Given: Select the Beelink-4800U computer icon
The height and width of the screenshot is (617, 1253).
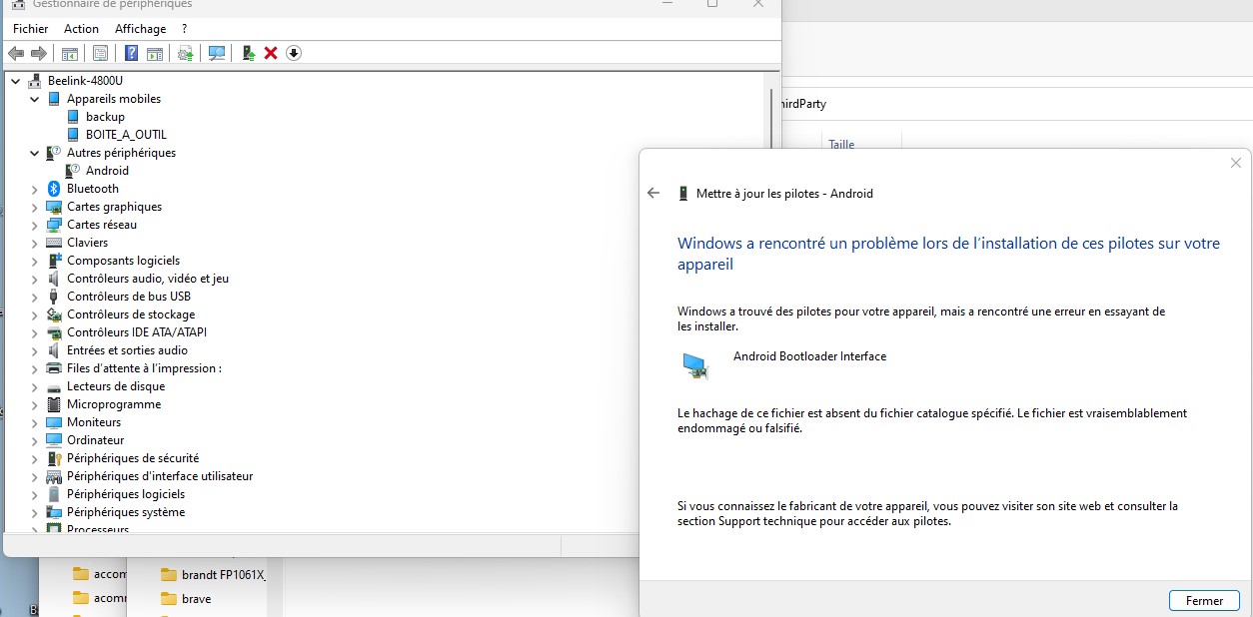Looking at the screenshot, I should pyautogui.click(x=35, y=81).
